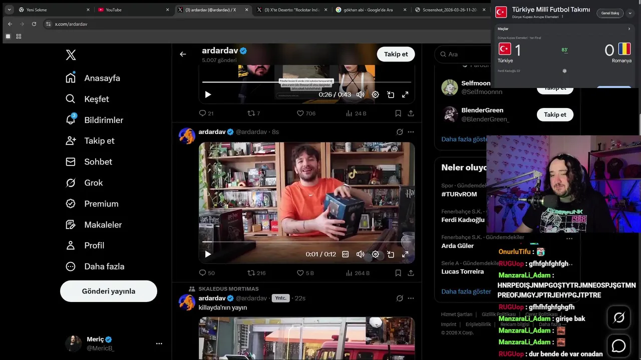Viewport: 641px width, 360px height.
Task: Toggle picture-in-picture on 0:12 video
Action: 391,254
